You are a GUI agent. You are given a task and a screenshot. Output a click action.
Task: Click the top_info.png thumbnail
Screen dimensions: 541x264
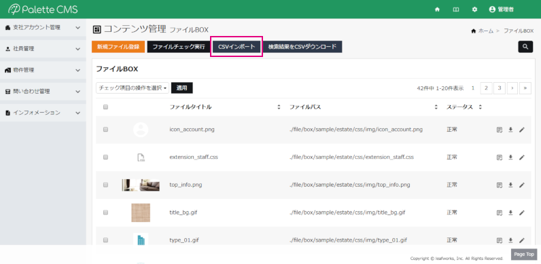(141, 185)
